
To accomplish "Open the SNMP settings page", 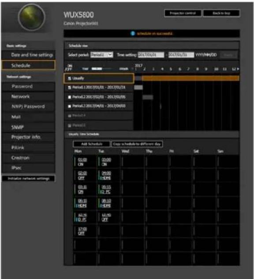I will tap(28, 127).
